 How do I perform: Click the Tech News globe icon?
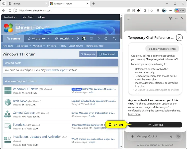[8, 102]
